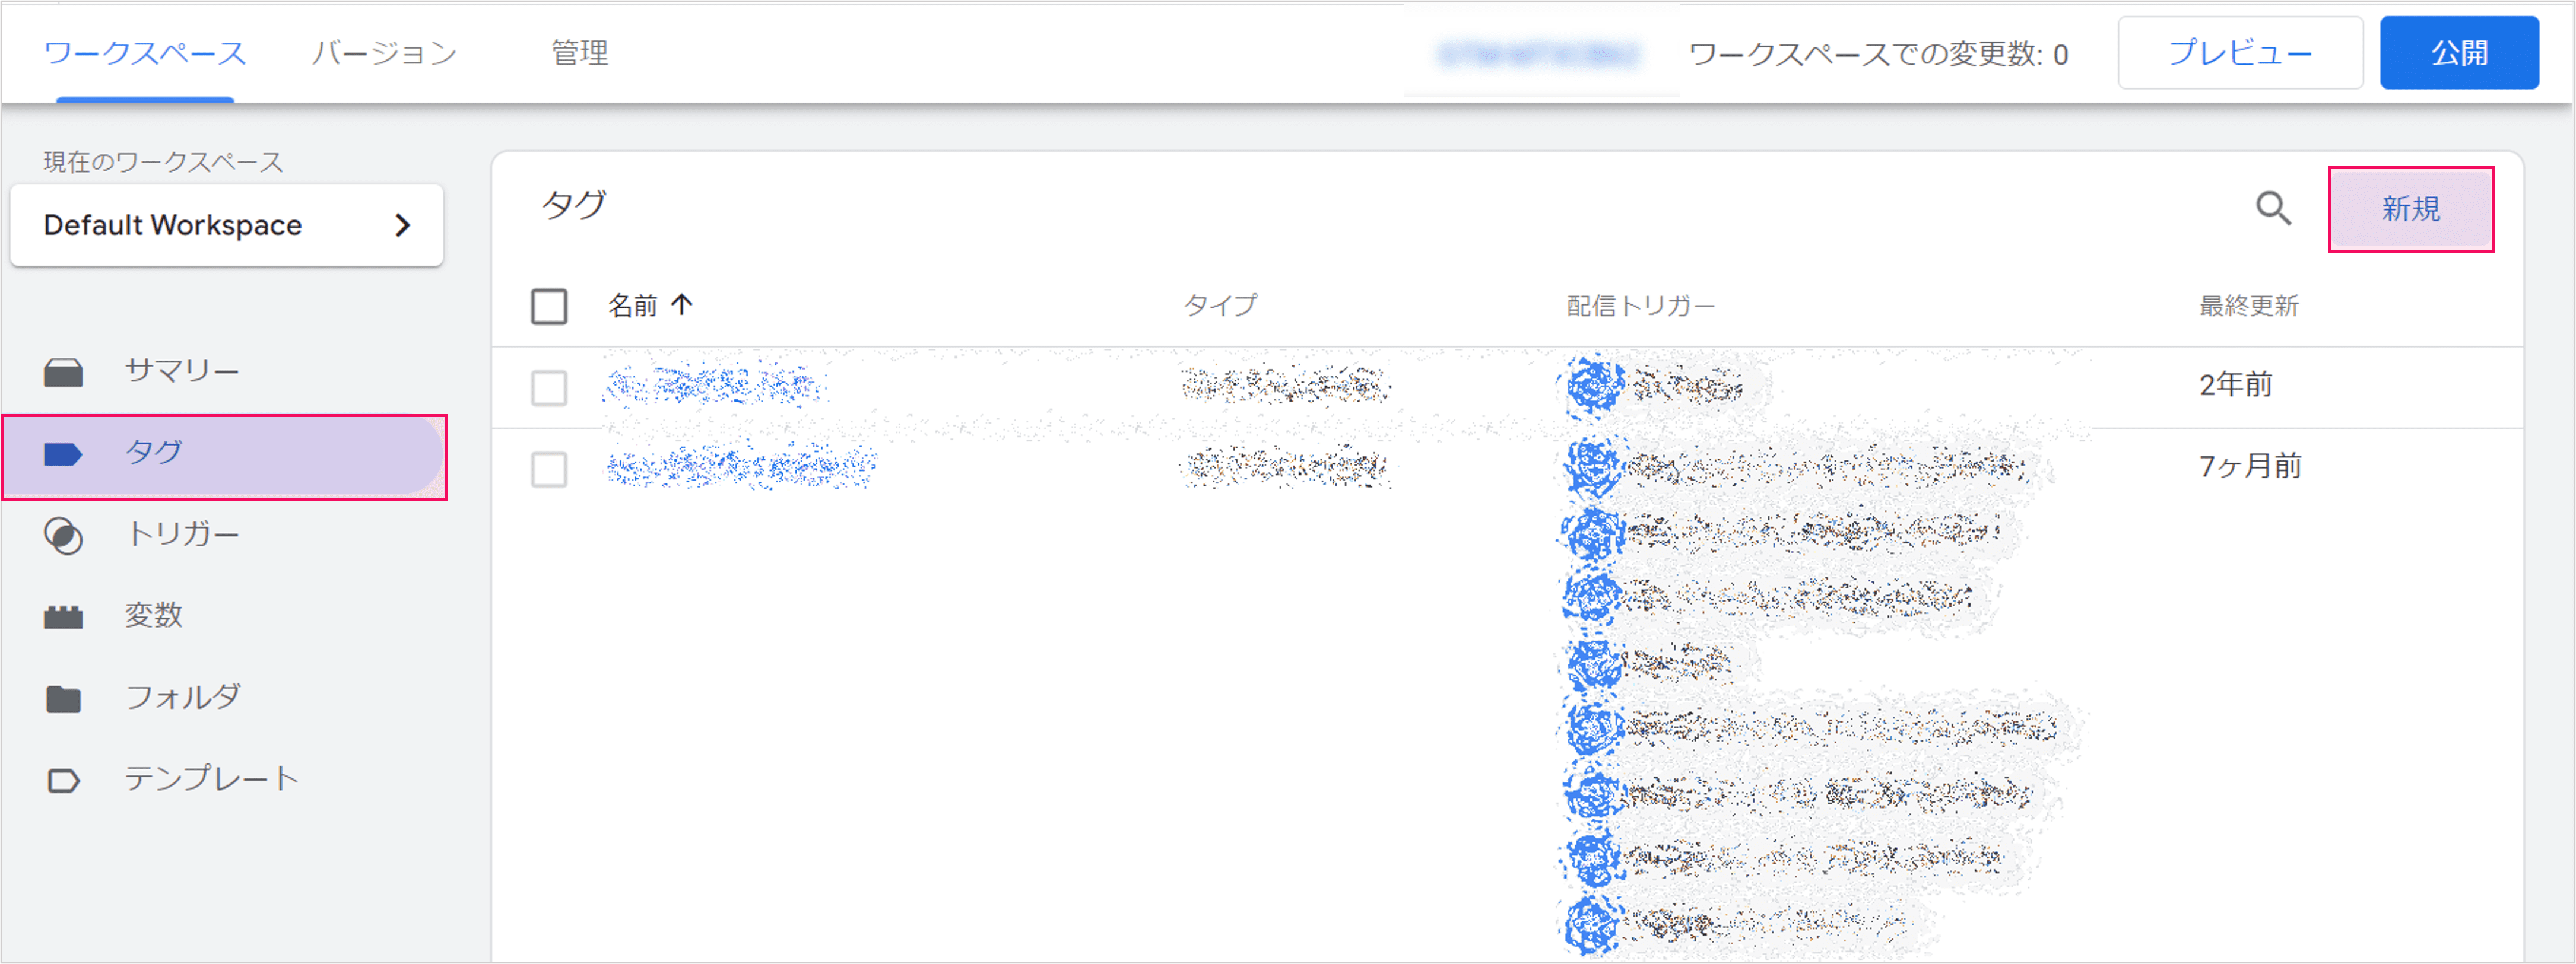Toggle the select-all checkbox in the table header
This screenshot has height=964, width=2576.
tap(549, 307)
